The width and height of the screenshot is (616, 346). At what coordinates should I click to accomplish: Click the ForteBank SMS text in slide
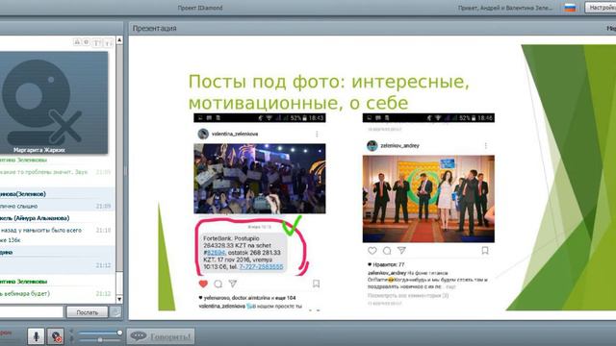244,252
